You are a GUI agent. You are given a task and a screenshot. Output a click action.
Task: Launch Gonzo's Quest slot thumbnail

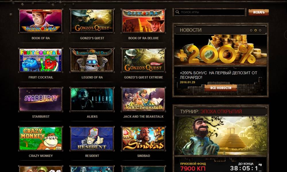tap(92, 21)
